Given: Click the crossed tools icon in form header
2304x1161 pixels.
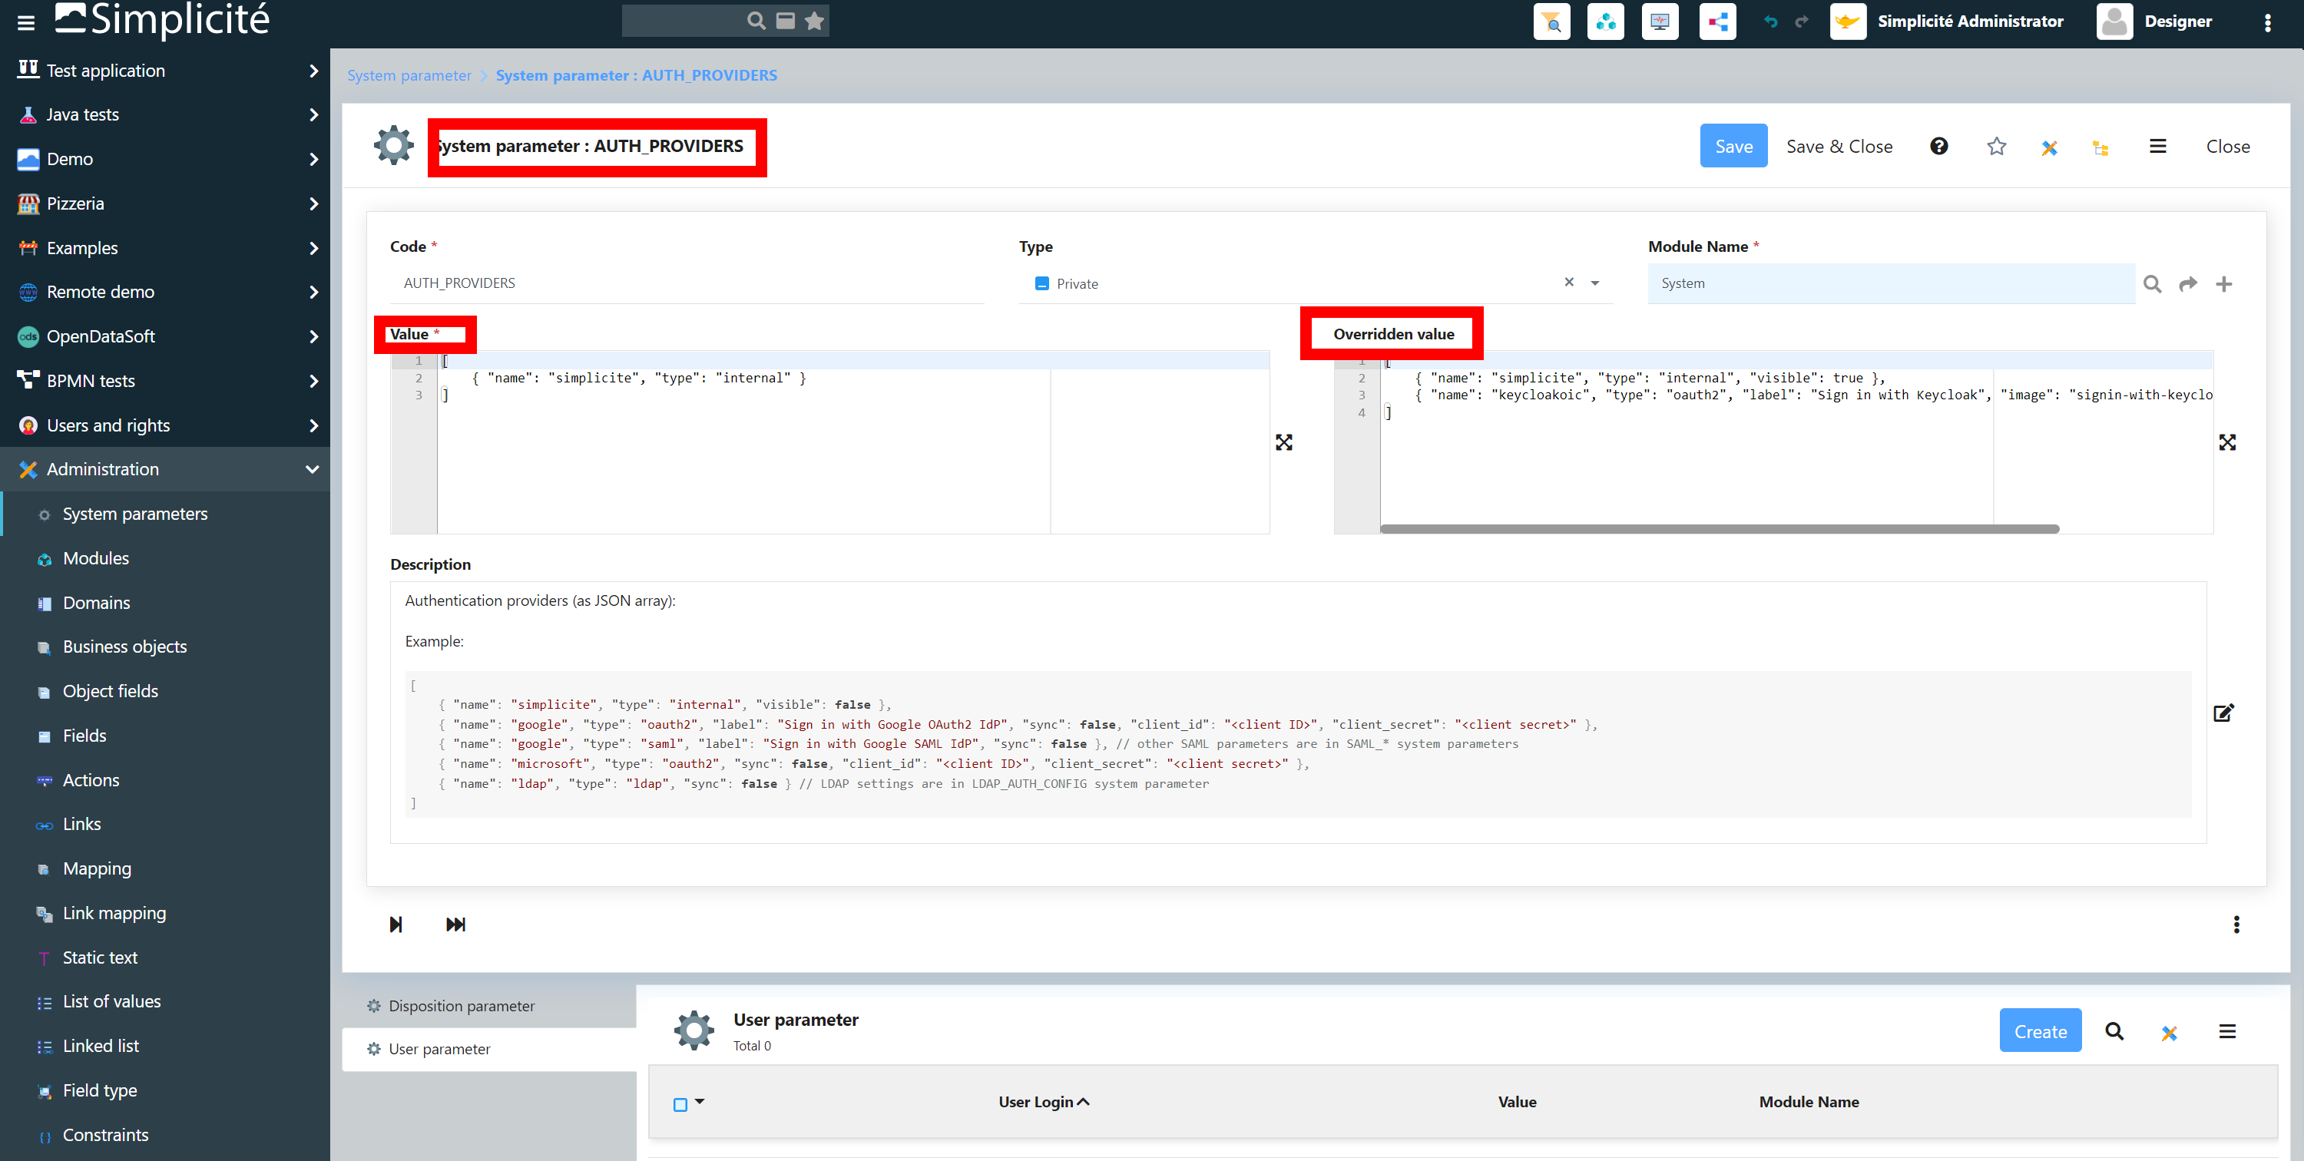Looking at the screenshot, I should [2049, 147].
